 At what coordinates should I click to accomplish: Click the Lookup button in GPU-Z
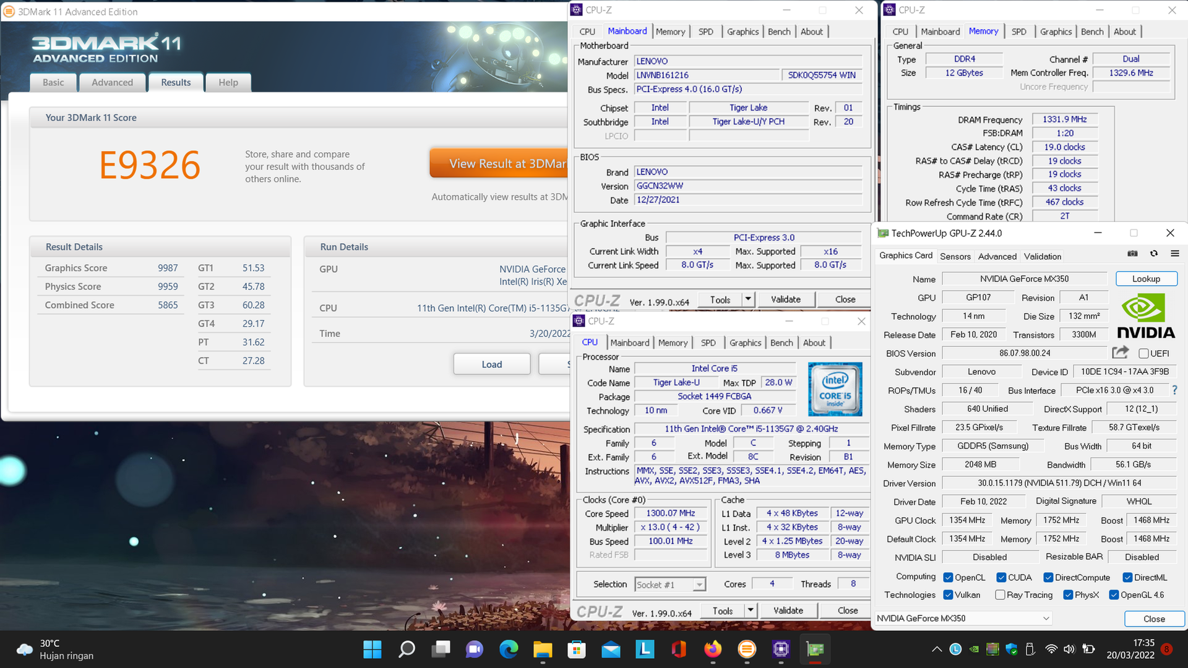(x=1146, y=279)
